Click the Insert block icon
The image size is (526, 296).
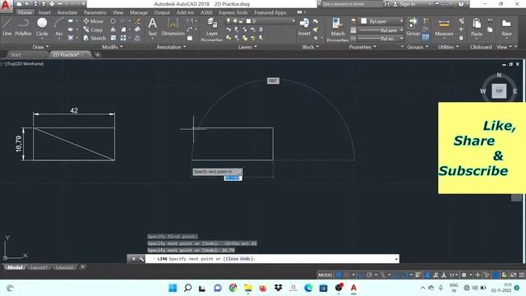click(x=304, y=26)
